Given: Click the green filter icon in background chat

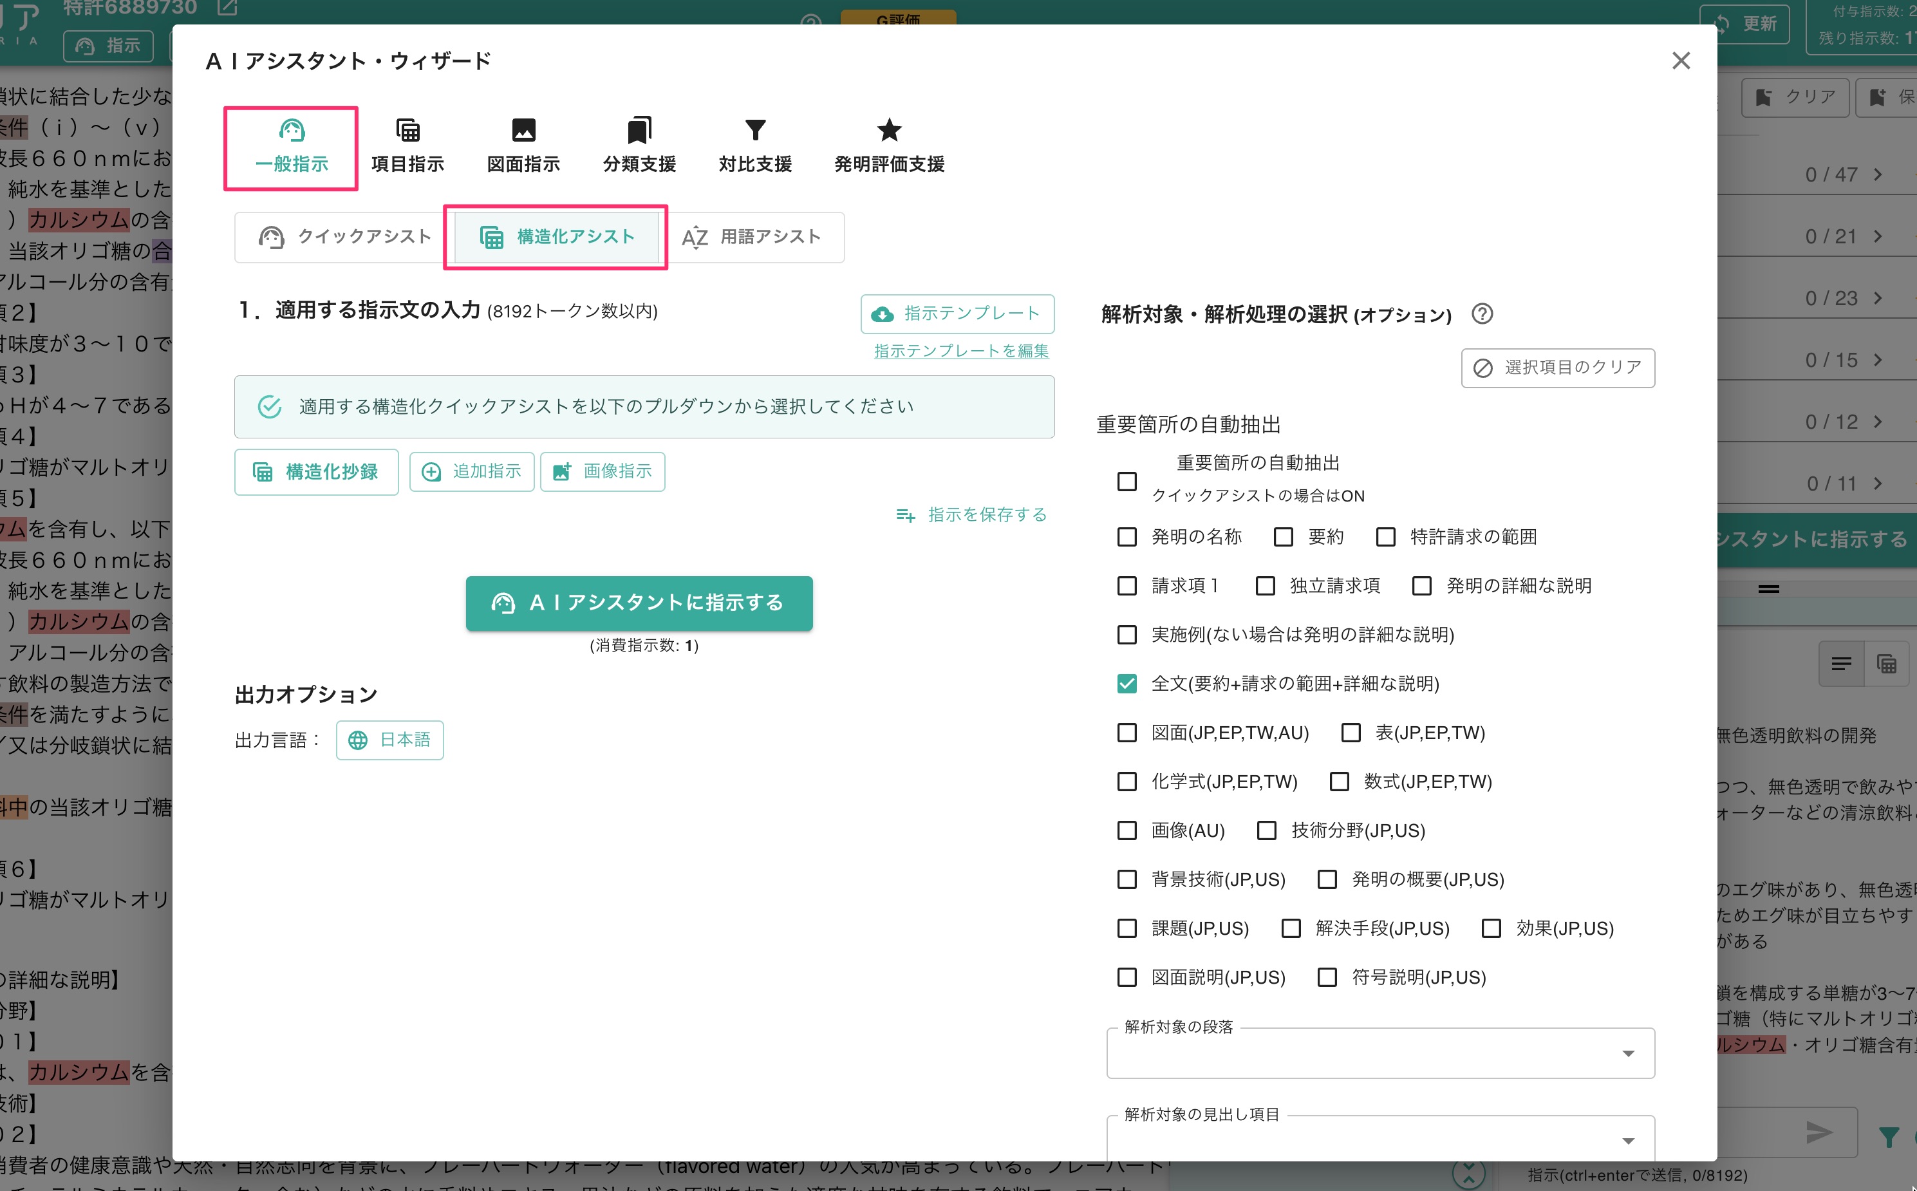Looking at the screenshot, I should pyautogui.click(x=1889, y=1137).
